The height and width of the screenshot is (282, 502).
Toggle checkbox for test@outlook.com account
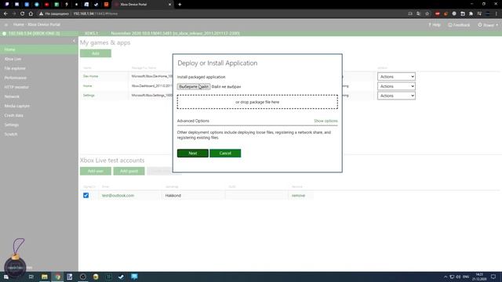tap(85, 195)
